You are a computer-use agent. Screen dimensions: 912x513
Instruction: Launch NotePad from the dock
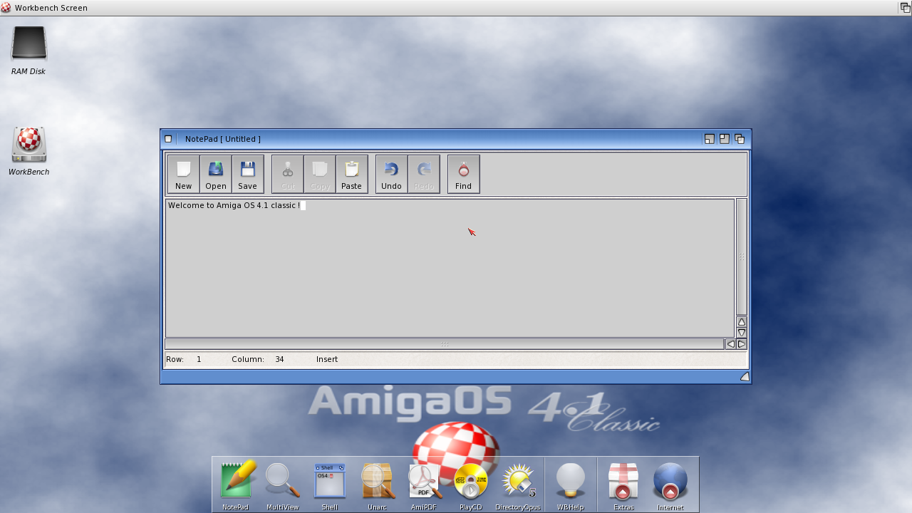coord(236,486)
